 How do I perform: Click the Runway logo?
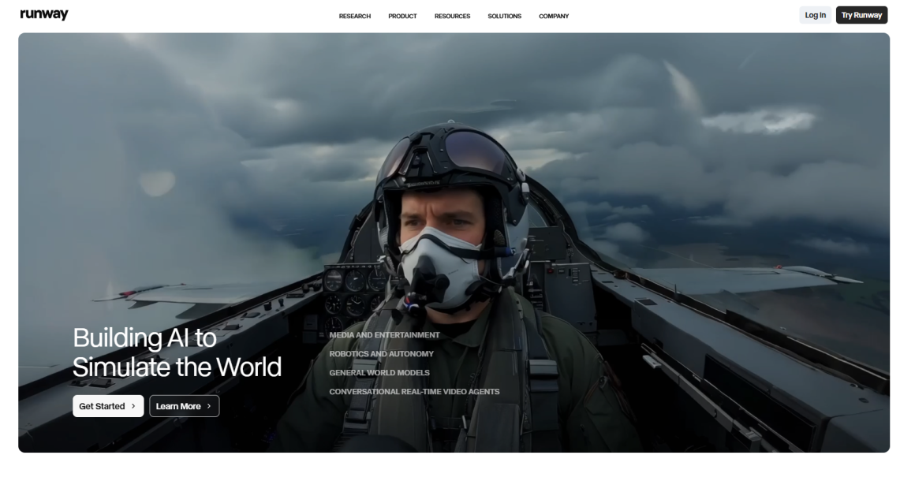(x=44, y=15)
